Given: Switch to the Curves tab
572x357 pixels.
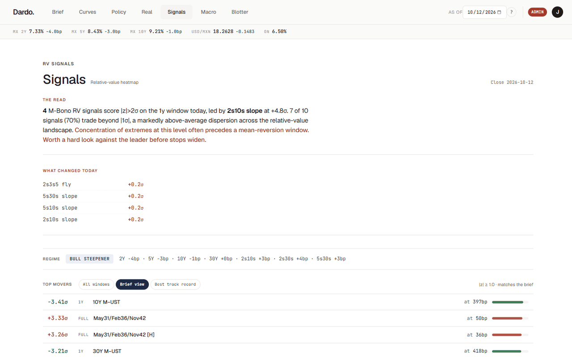Looking at the screenshot, I should tap(88, 12).
